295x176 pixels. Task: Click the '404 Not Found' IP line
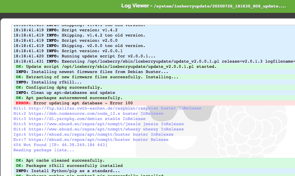[60, 145]
